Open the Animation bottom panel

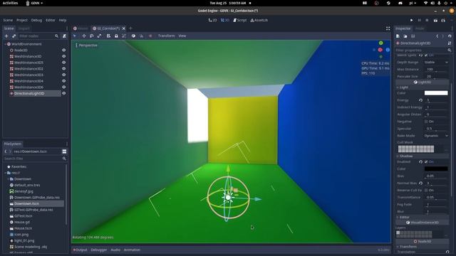(x=132, y=250)
